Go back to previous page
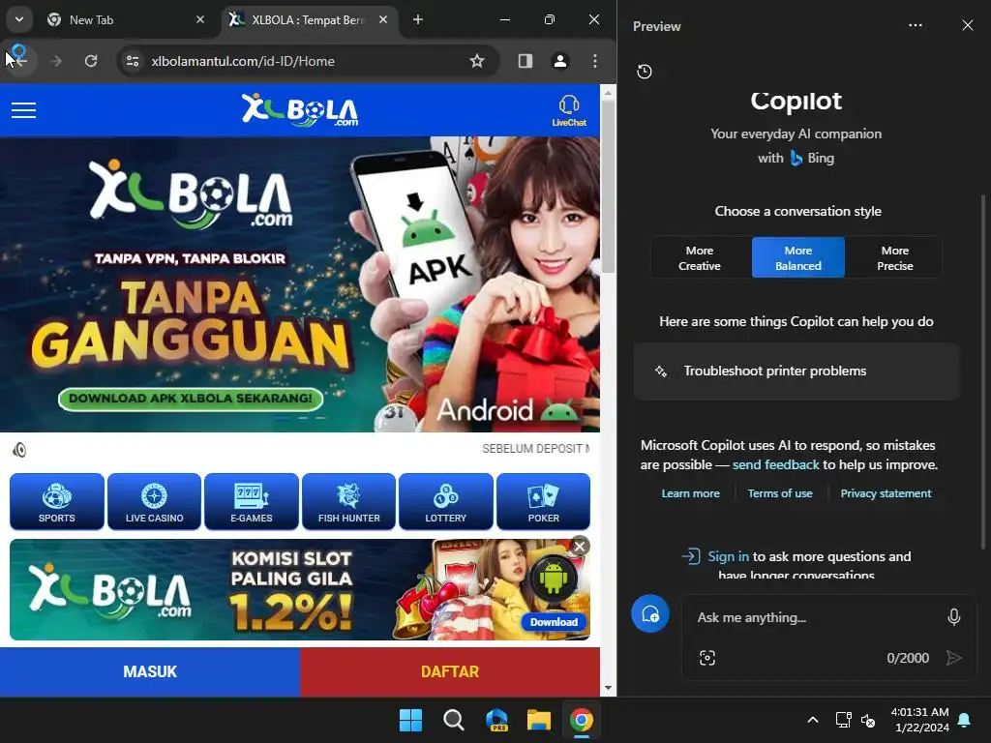 pyautogui.click(x=20, y=61)
